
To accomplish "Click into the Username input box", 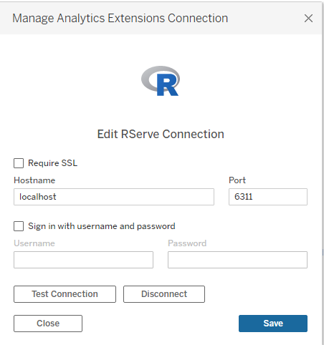I will [x=83, y=260].
